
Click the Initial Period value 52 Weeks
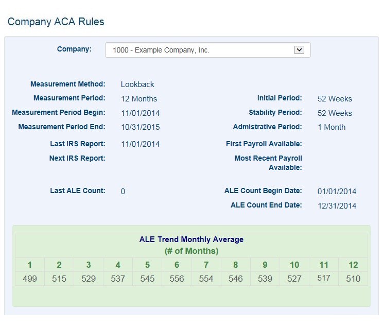(335, 99)
